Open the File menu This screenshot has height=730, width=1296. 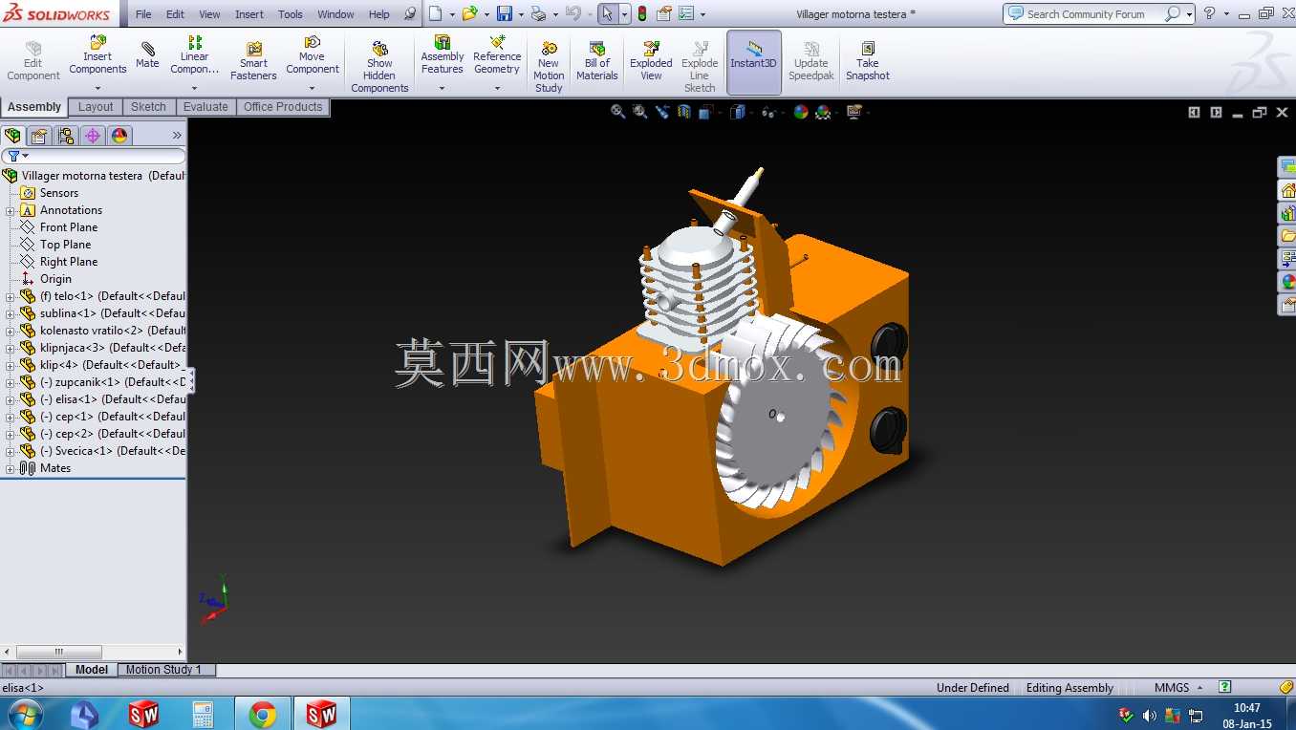tap(143, 14)
